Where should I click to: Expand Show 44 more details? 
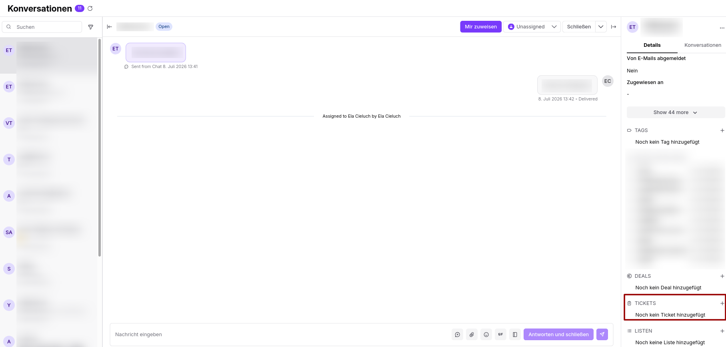point(675,112)
